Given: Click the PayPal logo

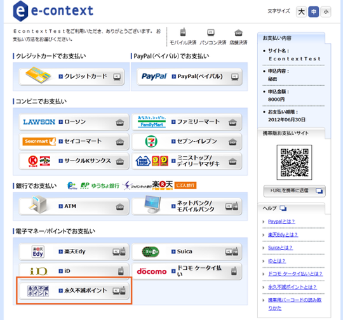Looking at the screenshot, I should [154, 76].
